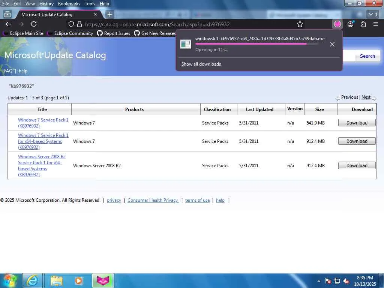Cancel the kb976932 download with X

pyautogui.click(x=332, y=44)
